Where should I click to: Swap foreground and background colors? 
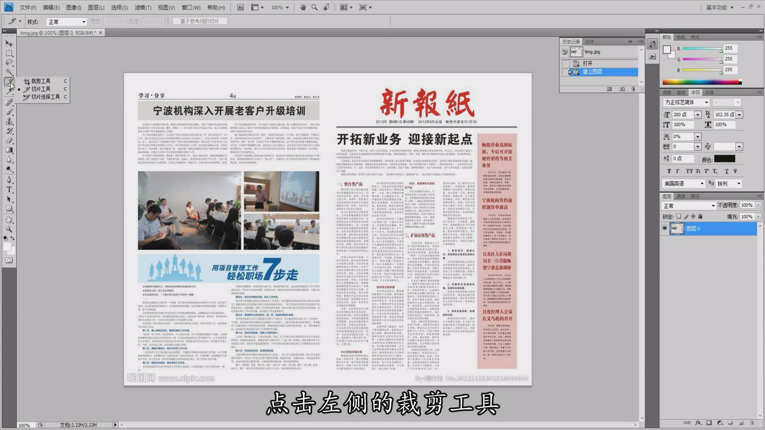coord(13,238)
